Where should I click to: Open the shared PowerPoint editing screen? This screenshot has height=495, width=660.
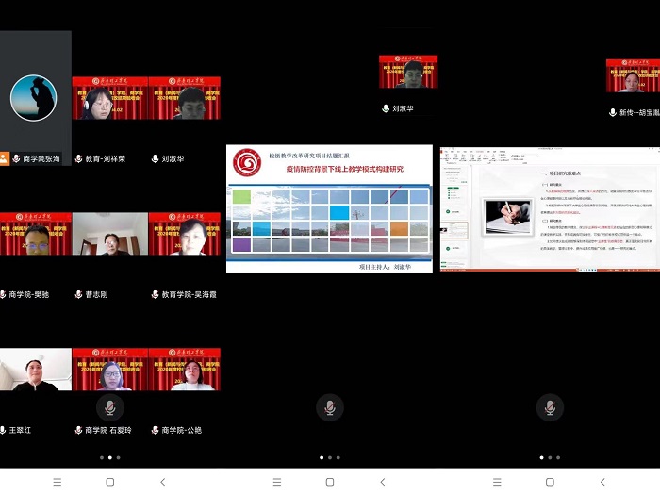point(550,209)
